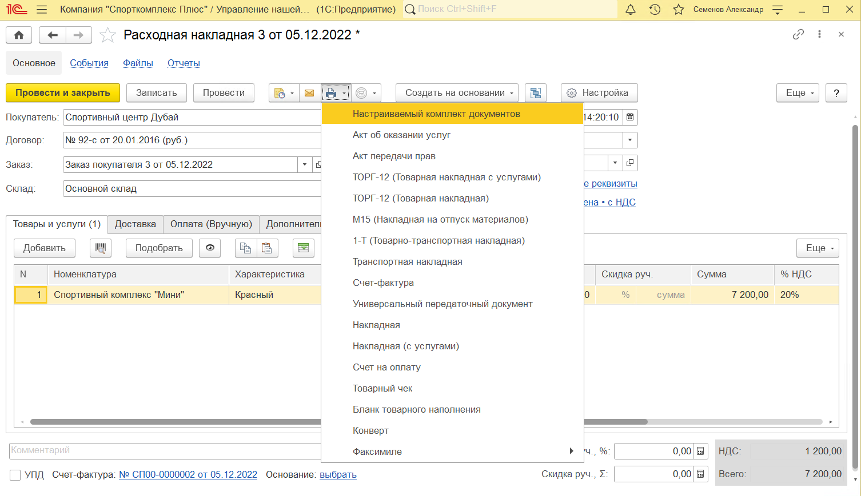This screenshot has width=861, height=496.
Task: Choose Акт об оказании услуг
Action: tap(452, 135)
